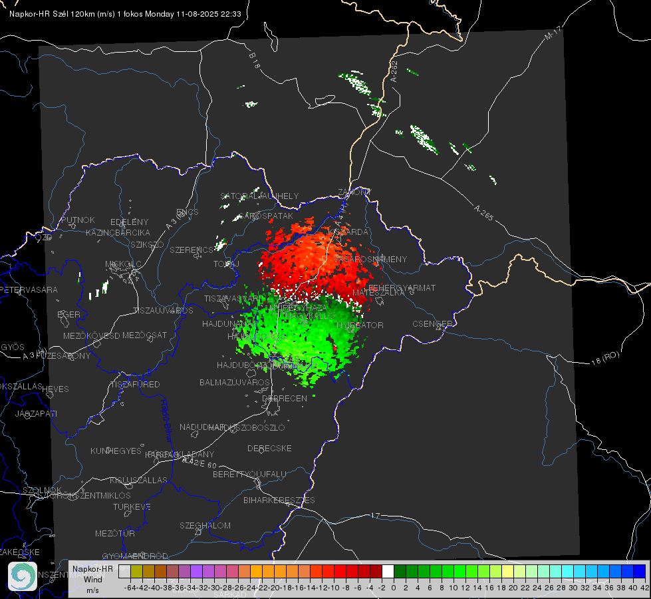Select the white legend swatch between -2 and 0
This screenshot has width=651, height=599.
pos(388,571)
